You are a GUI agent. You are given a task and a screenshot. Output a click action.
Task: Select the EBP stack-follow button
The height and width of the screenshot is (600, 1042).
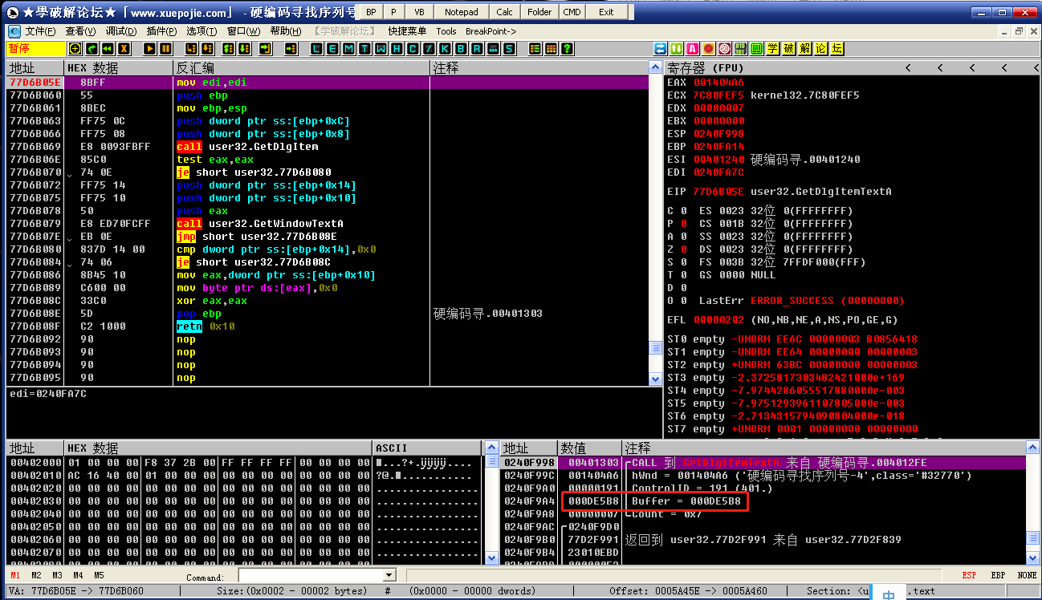coord(998,575)
